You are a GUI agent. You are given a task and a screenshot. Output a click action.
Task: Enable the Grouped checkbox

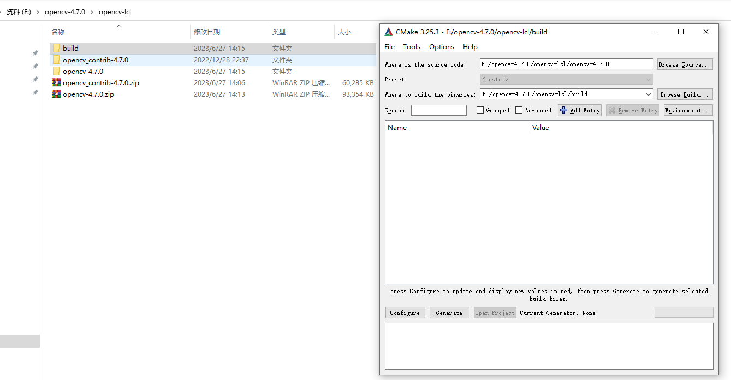pos(479,110)
